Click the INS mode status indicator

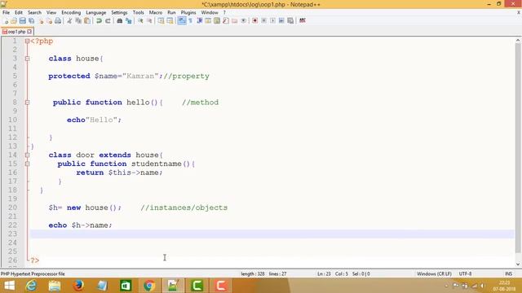tap(508, 273)
